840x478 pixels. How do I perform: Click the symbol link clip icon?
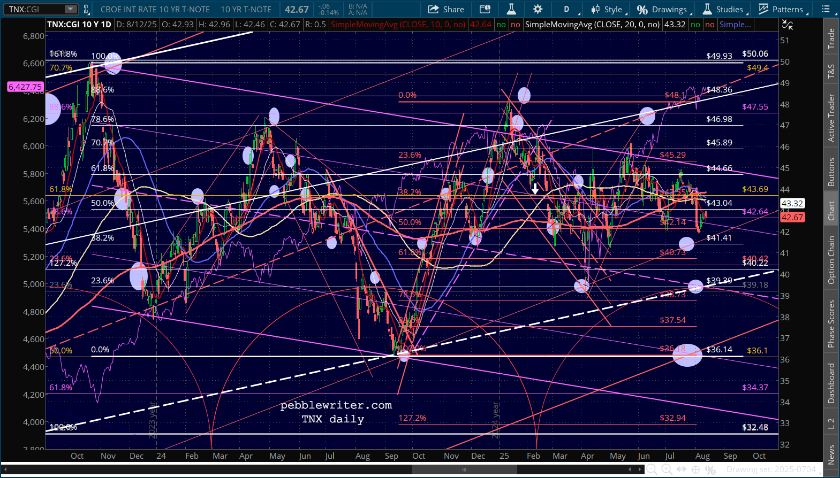pyautogui.click(x=86, y=9)
